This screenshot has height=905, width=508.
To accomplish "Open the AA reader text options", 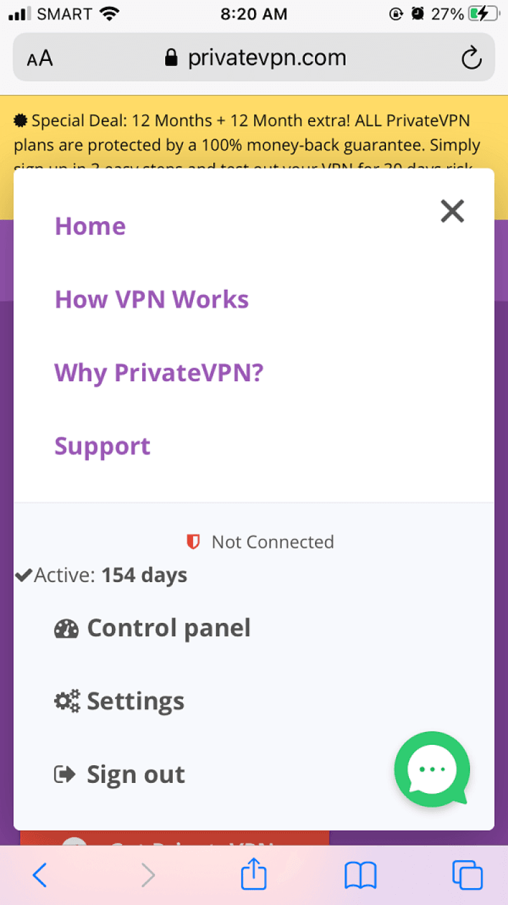I will 39,59.
